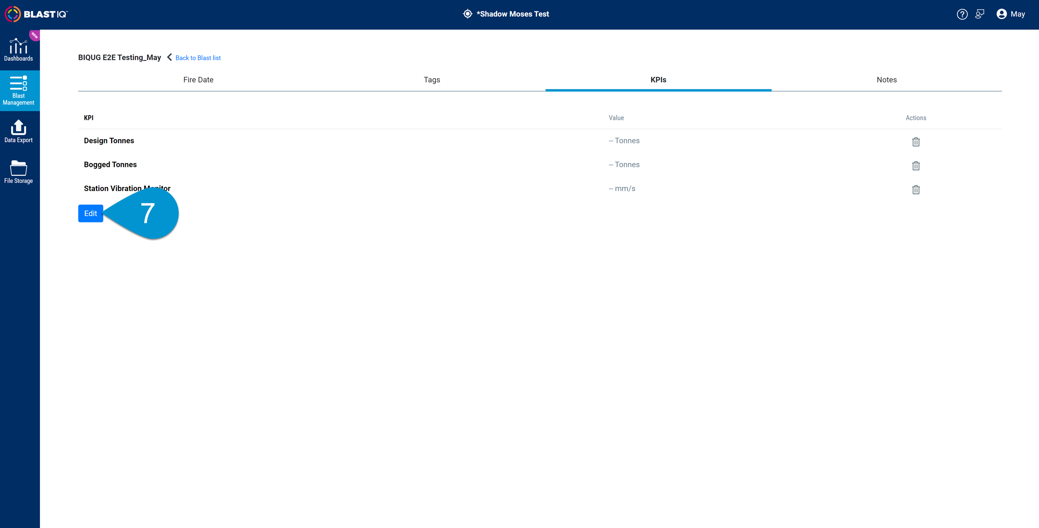Open the feedback chat icon
Image resolution: width=1039 pixels, height=528 pixels.
(980, 14)
